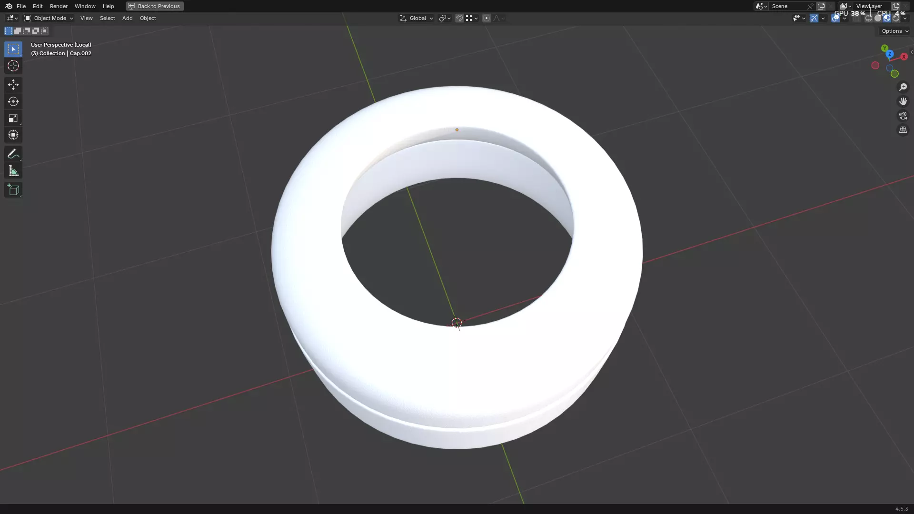Select the Move tool

(x=13, y=85)
